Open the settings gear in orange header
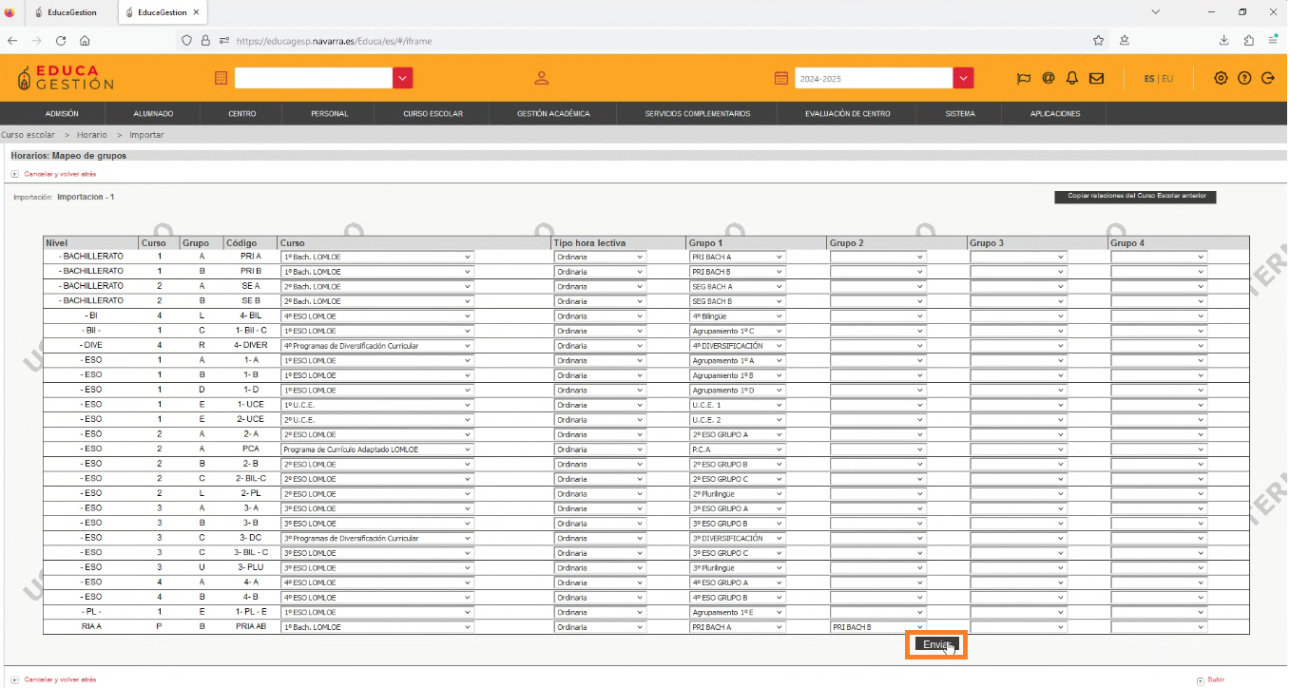The image size is (1290, 688). [x=1221, y=78]
